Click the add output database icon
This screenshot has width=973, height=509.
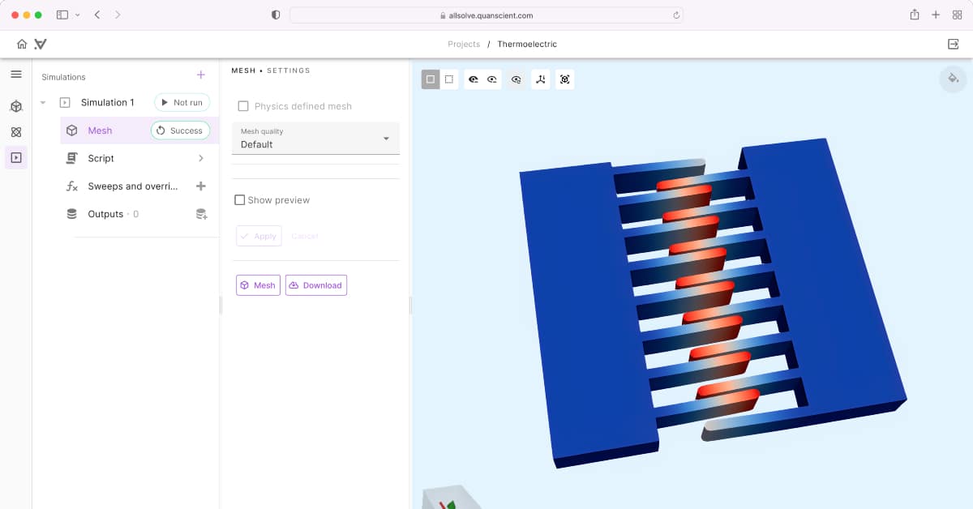point(201,214)
